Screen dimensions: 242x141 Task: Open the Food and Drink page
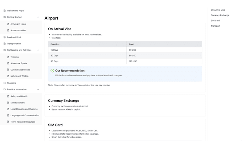(14, 37)
